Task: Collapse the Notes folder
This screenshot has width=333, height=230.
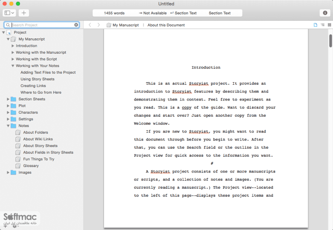Action: (x=8, y=126)
